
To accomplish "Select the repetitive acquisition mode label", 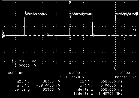I will tap(126, 77).
